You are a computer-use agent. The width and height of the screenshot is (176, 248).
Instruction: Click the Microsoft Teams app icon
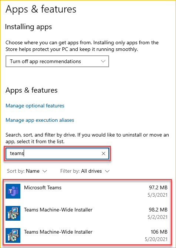click(x=13, y=191)
